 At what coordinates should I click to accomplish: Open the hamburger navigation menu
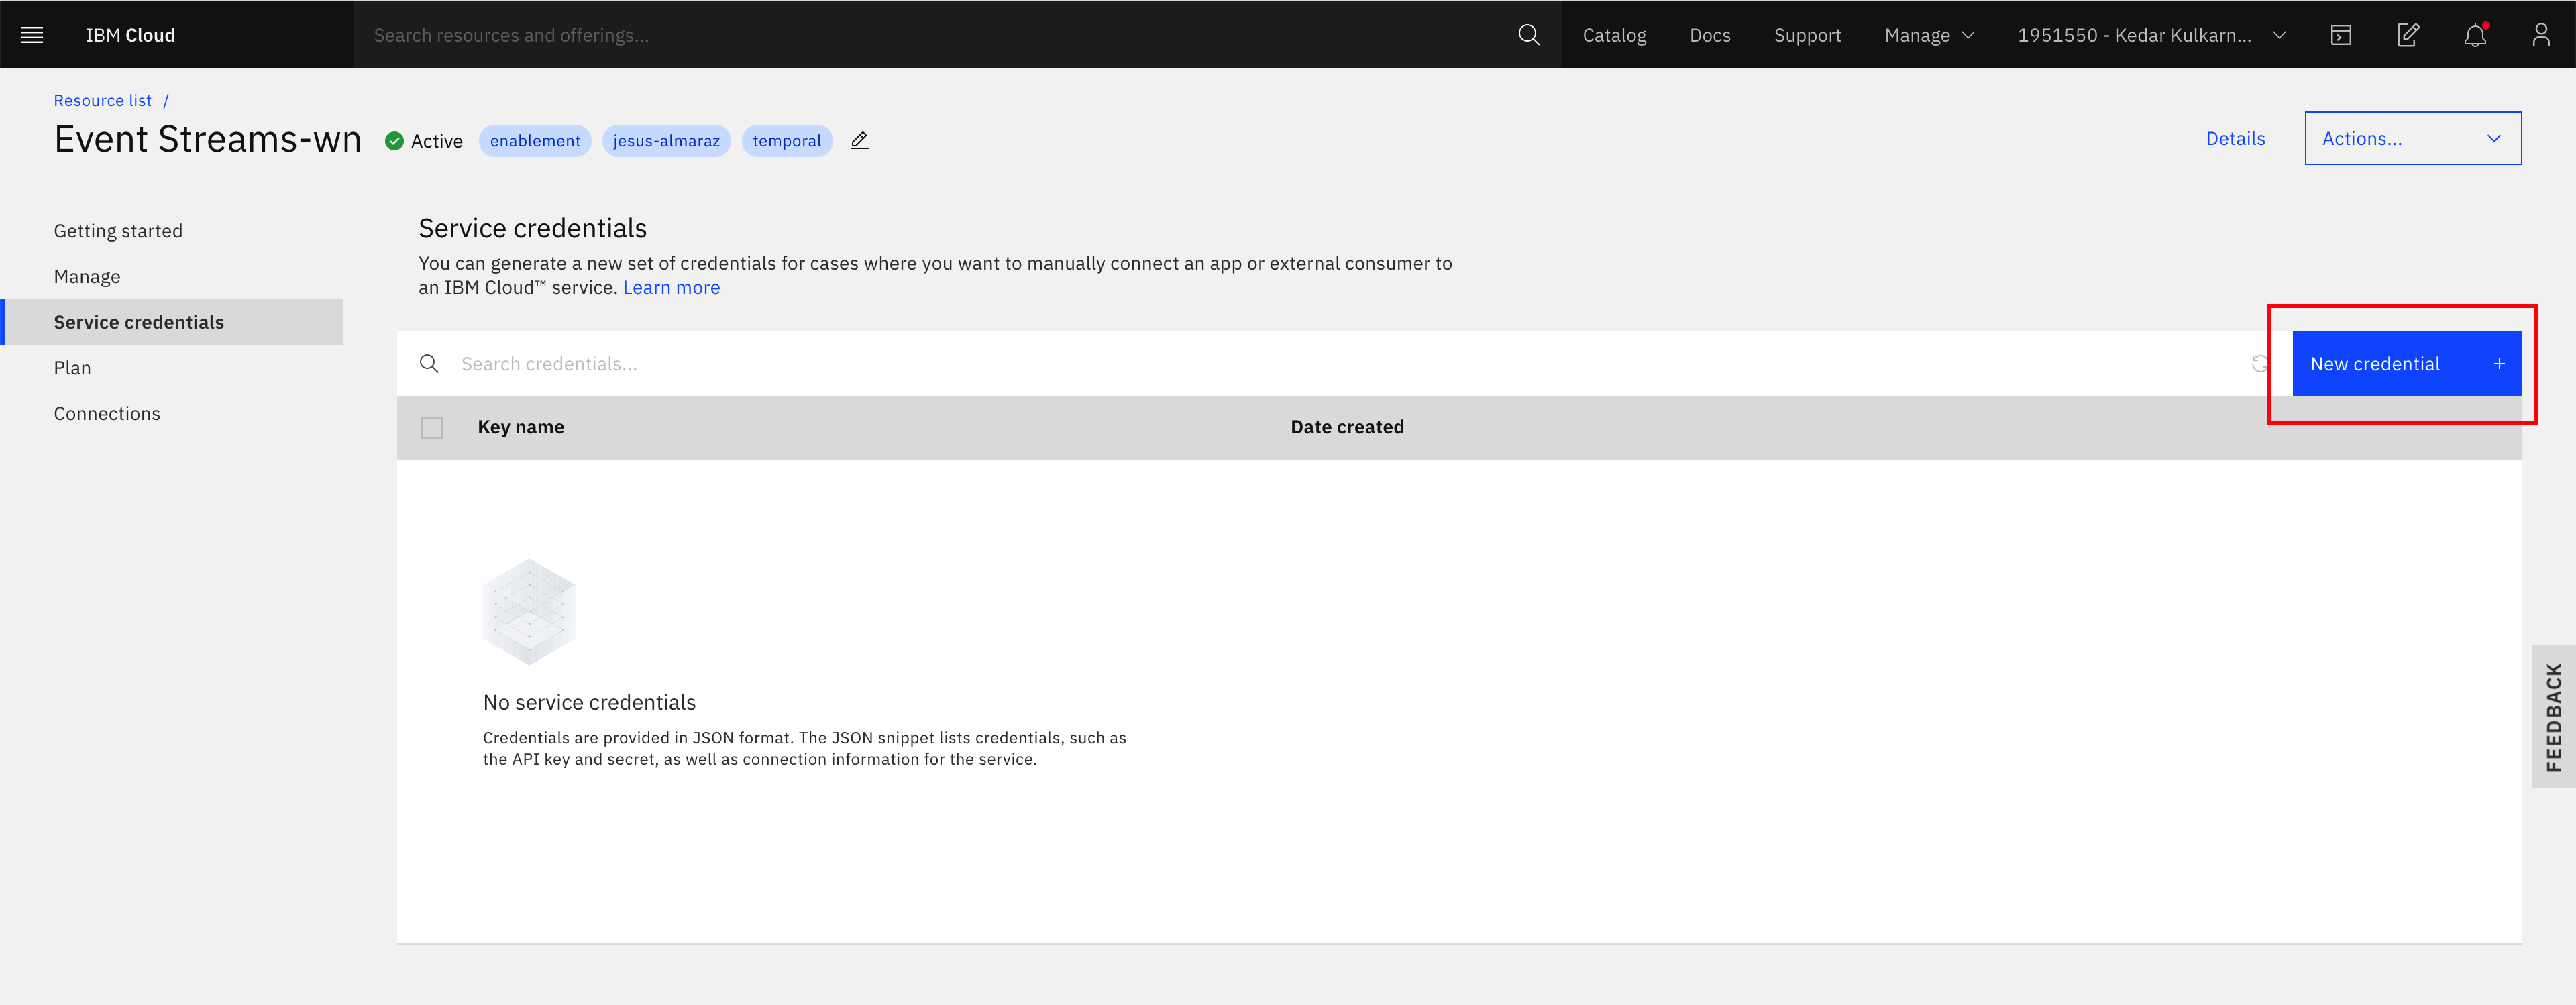[32, 35]
